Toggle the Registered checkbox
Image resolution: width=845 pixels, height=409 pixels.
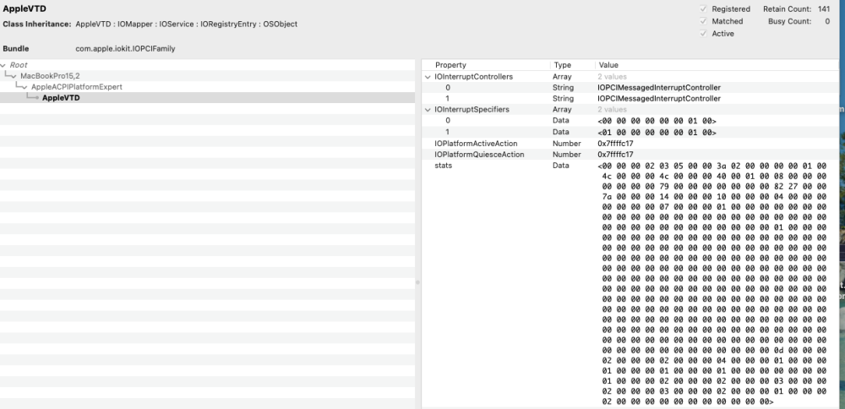[703, 9]
